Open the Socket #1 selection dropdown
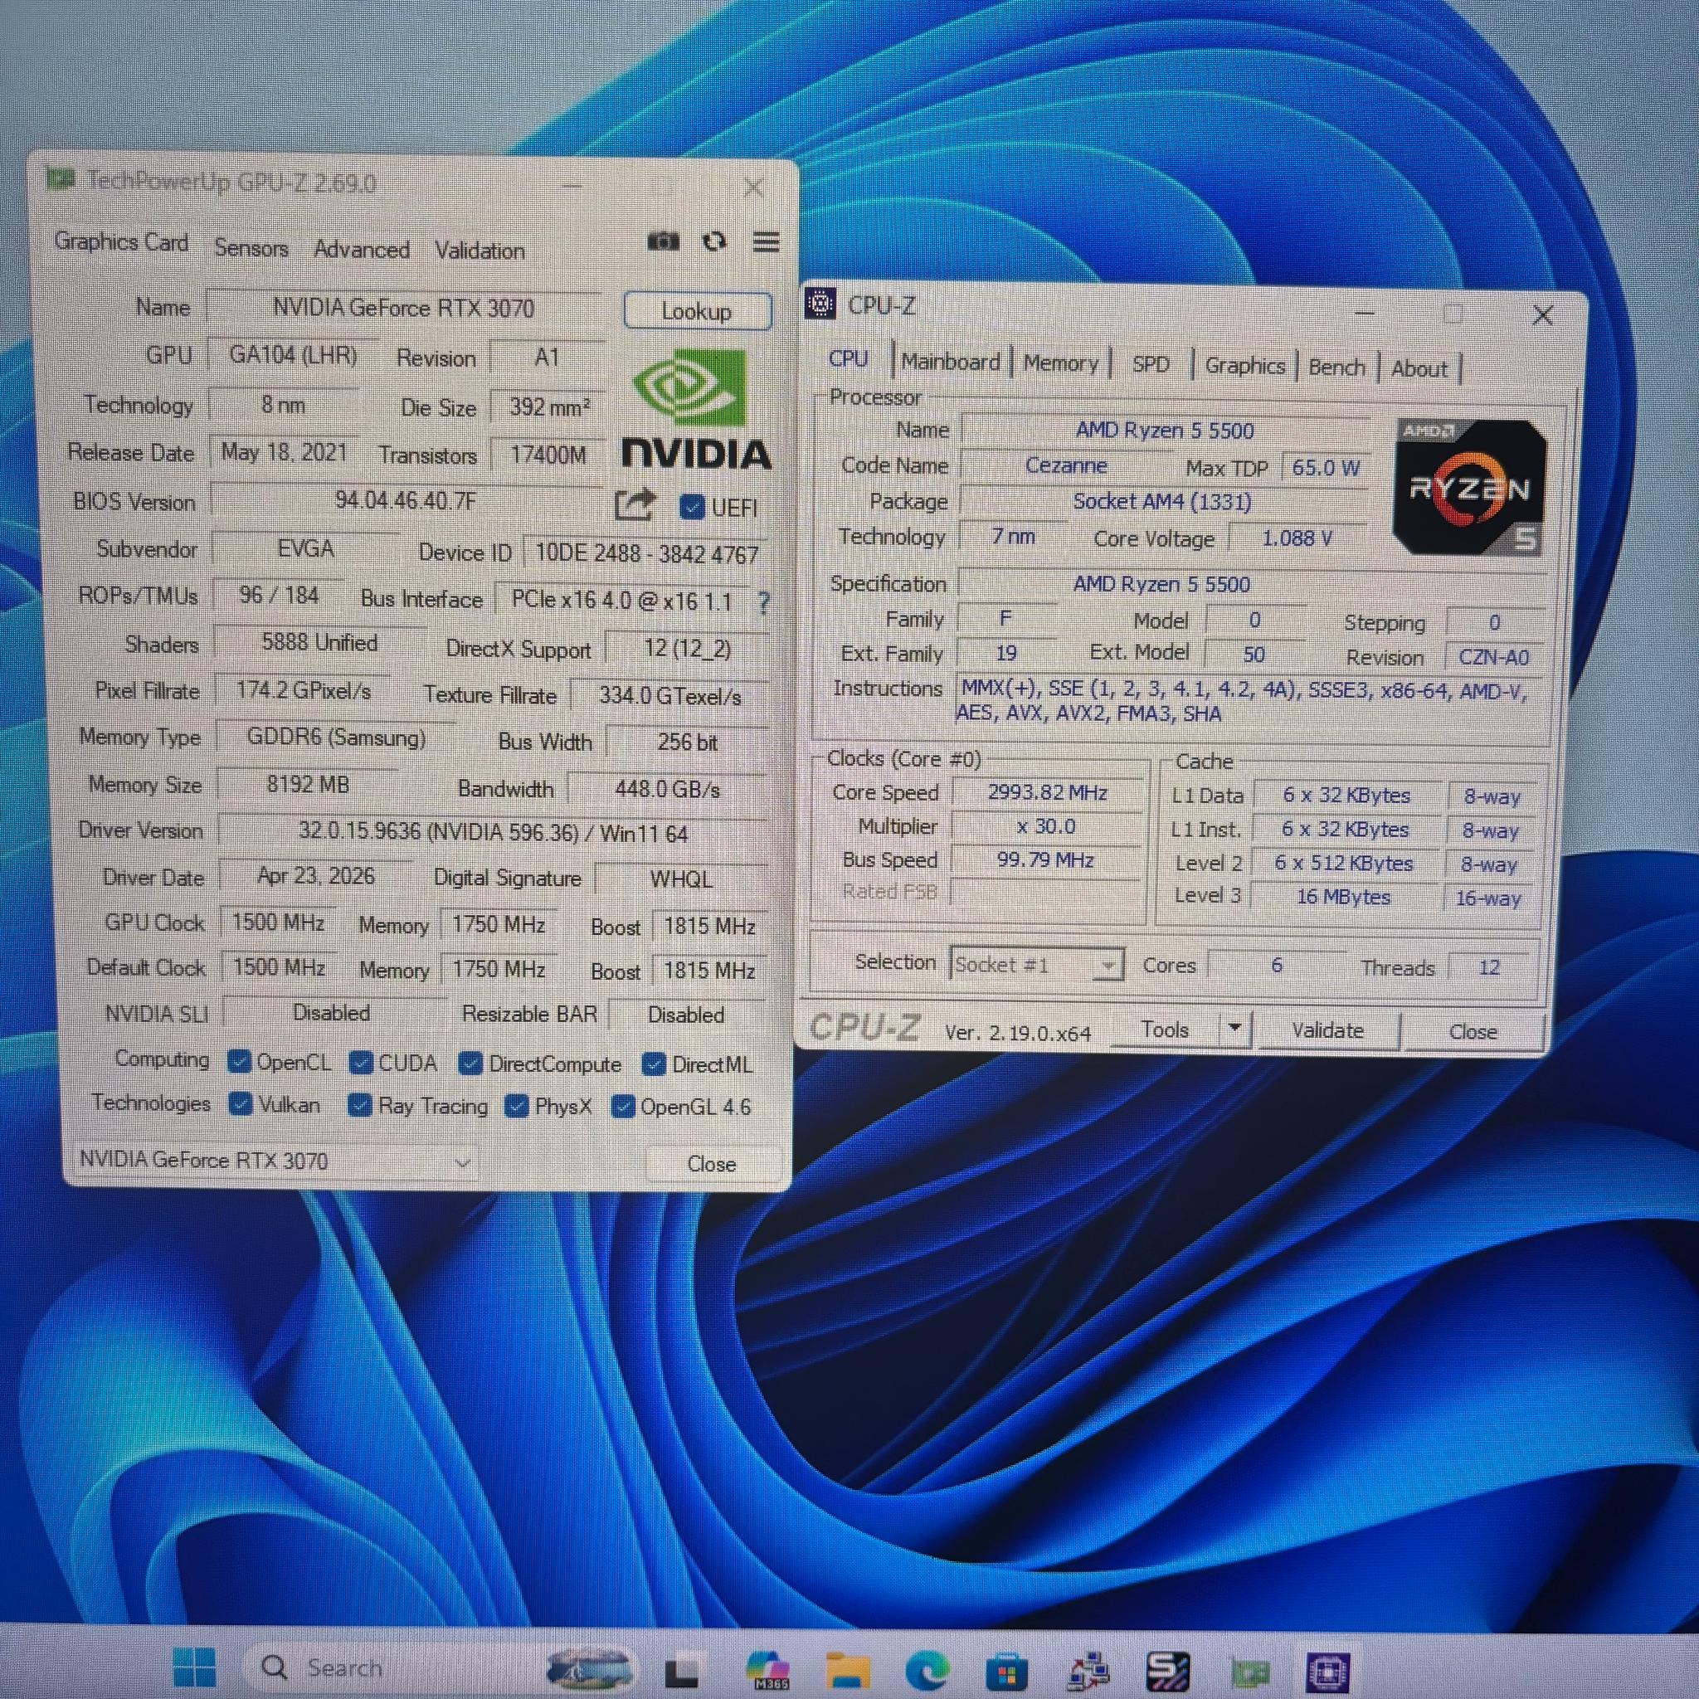1699x1699 pixels. click(1037, 965)
